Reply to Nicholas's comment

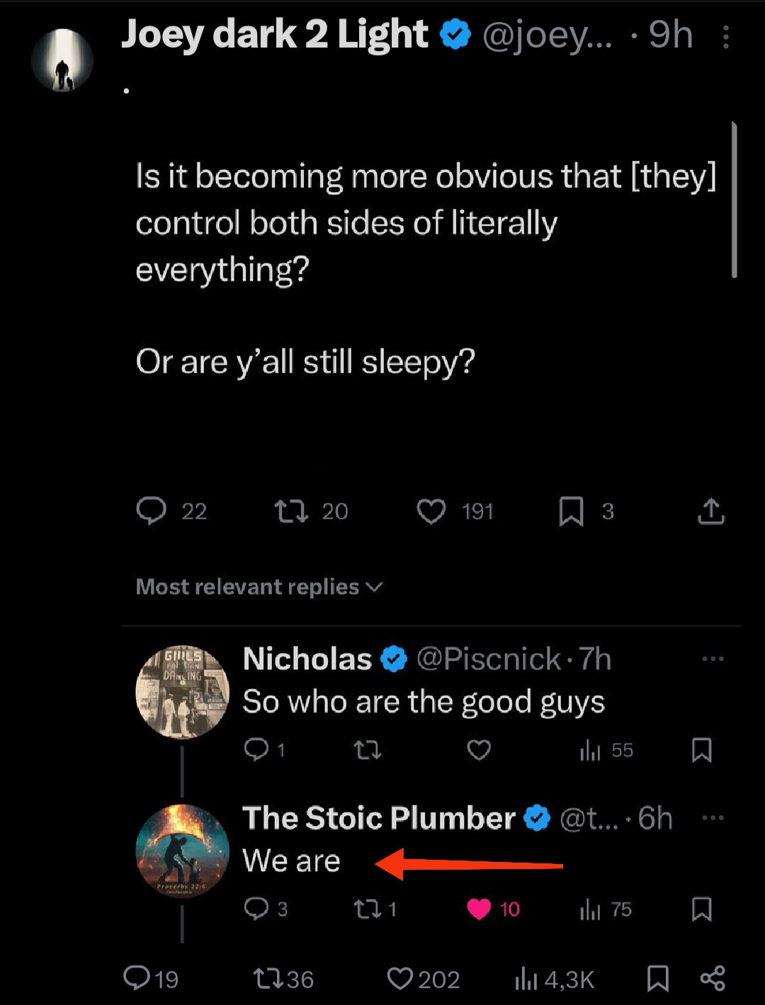point(256,749)
